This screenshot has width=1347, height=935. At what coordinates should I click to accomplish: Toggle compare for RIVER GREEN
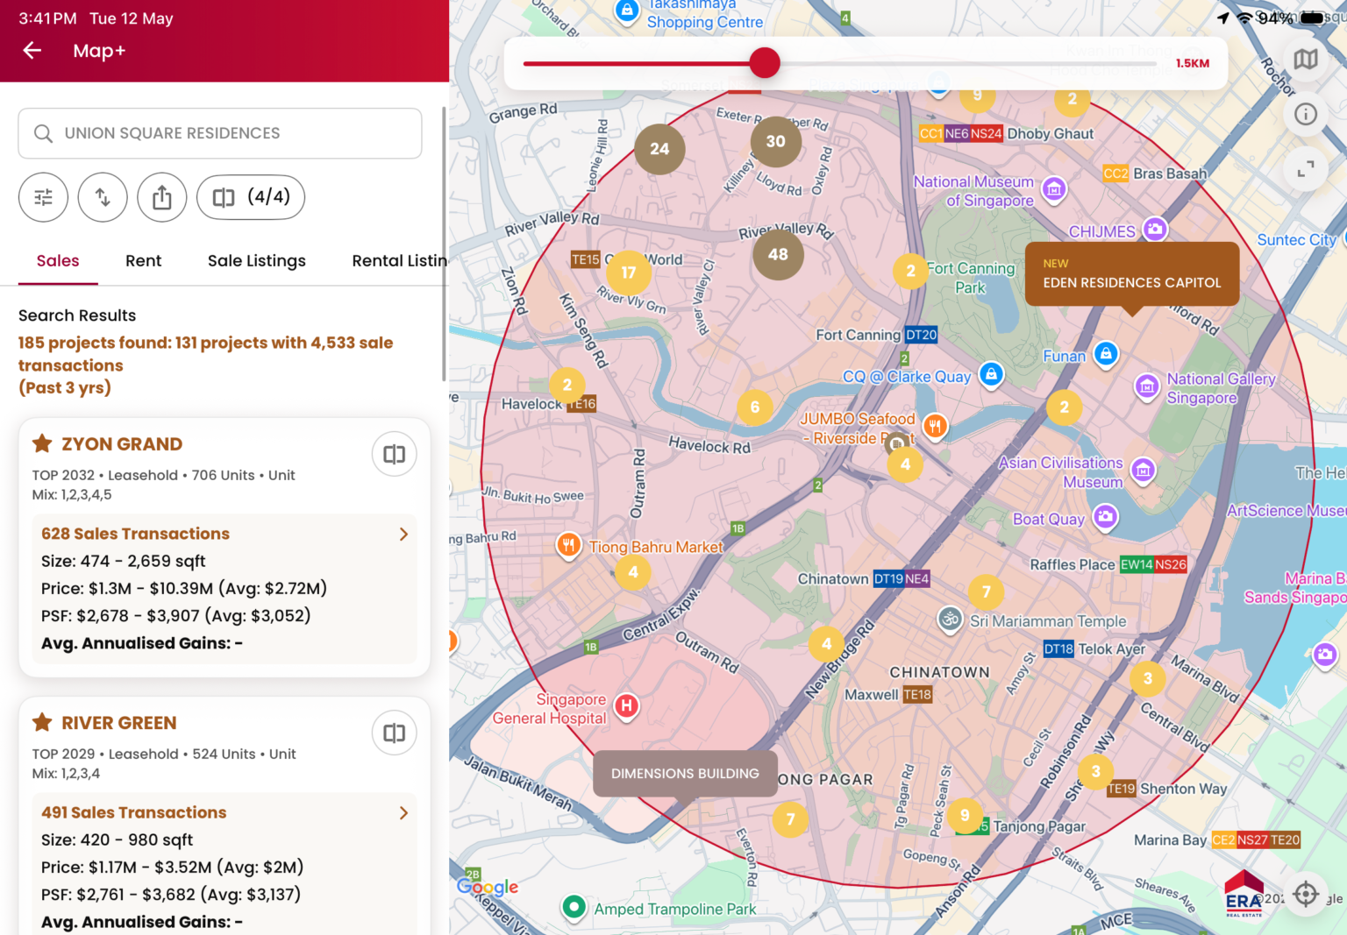[x=395, y=733]
